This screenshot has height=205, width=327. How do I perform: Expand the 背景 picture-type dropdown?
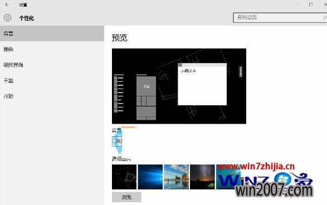117,141
